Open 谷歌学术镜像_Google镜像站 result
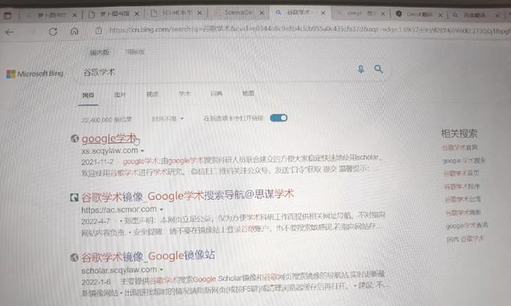The image size is (511, 306). 148,256
